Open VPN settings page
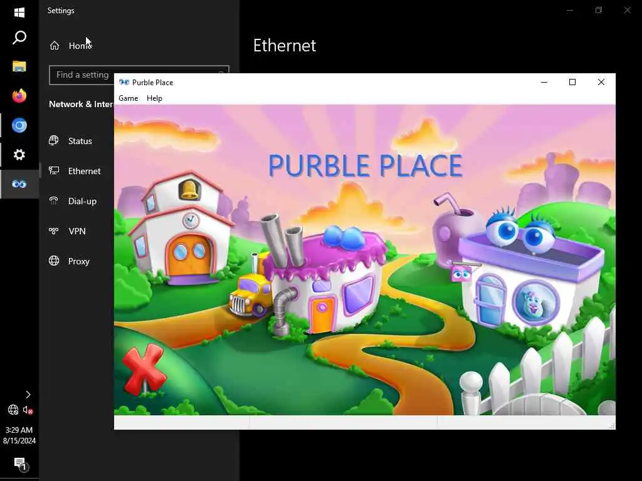 [x=77, y=231]
